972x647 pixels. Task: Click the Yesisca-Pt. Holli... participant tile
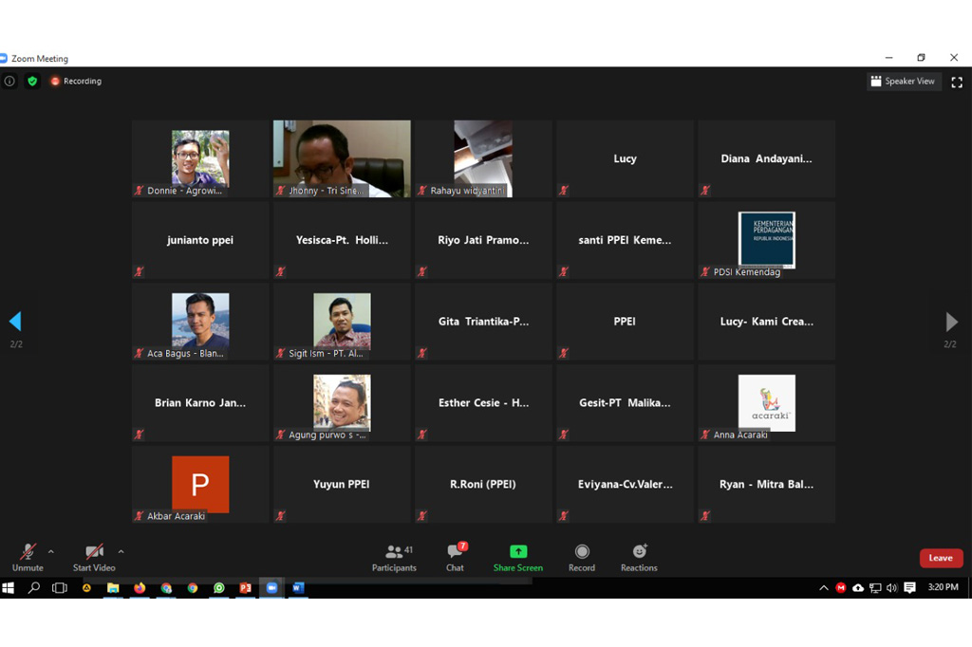pos(342,240)
